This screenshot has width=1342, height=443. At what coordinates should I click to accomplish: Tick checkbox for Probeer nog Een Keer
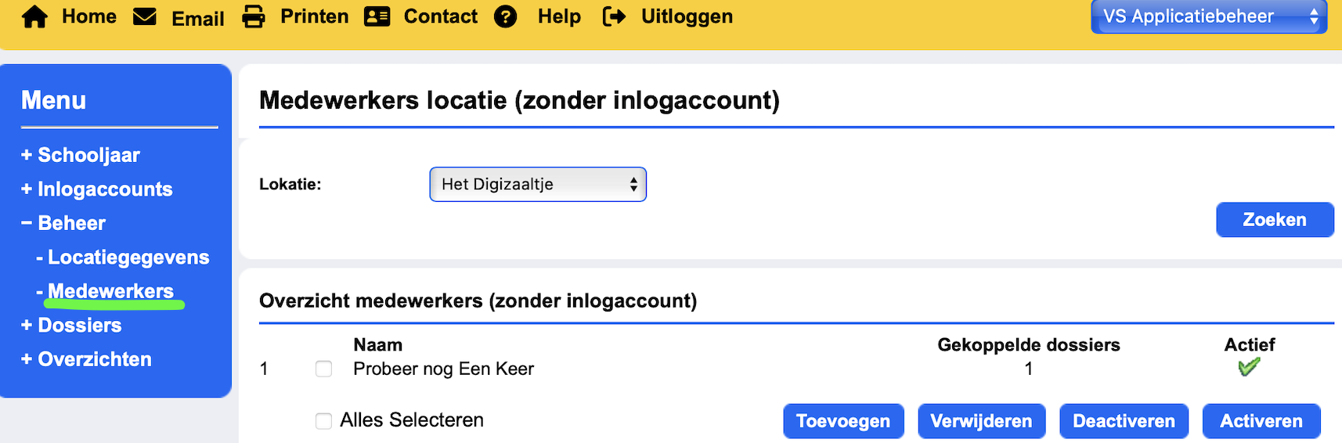coord(323,369)
